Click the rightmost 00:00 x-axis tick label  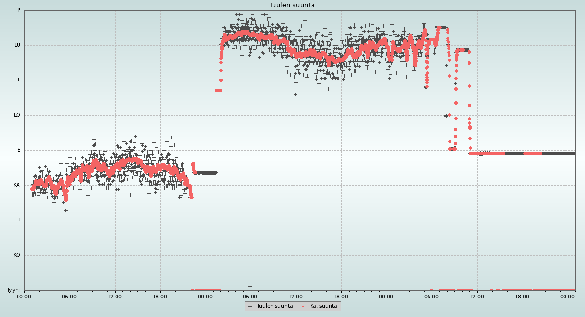click(x=567, y=297)
